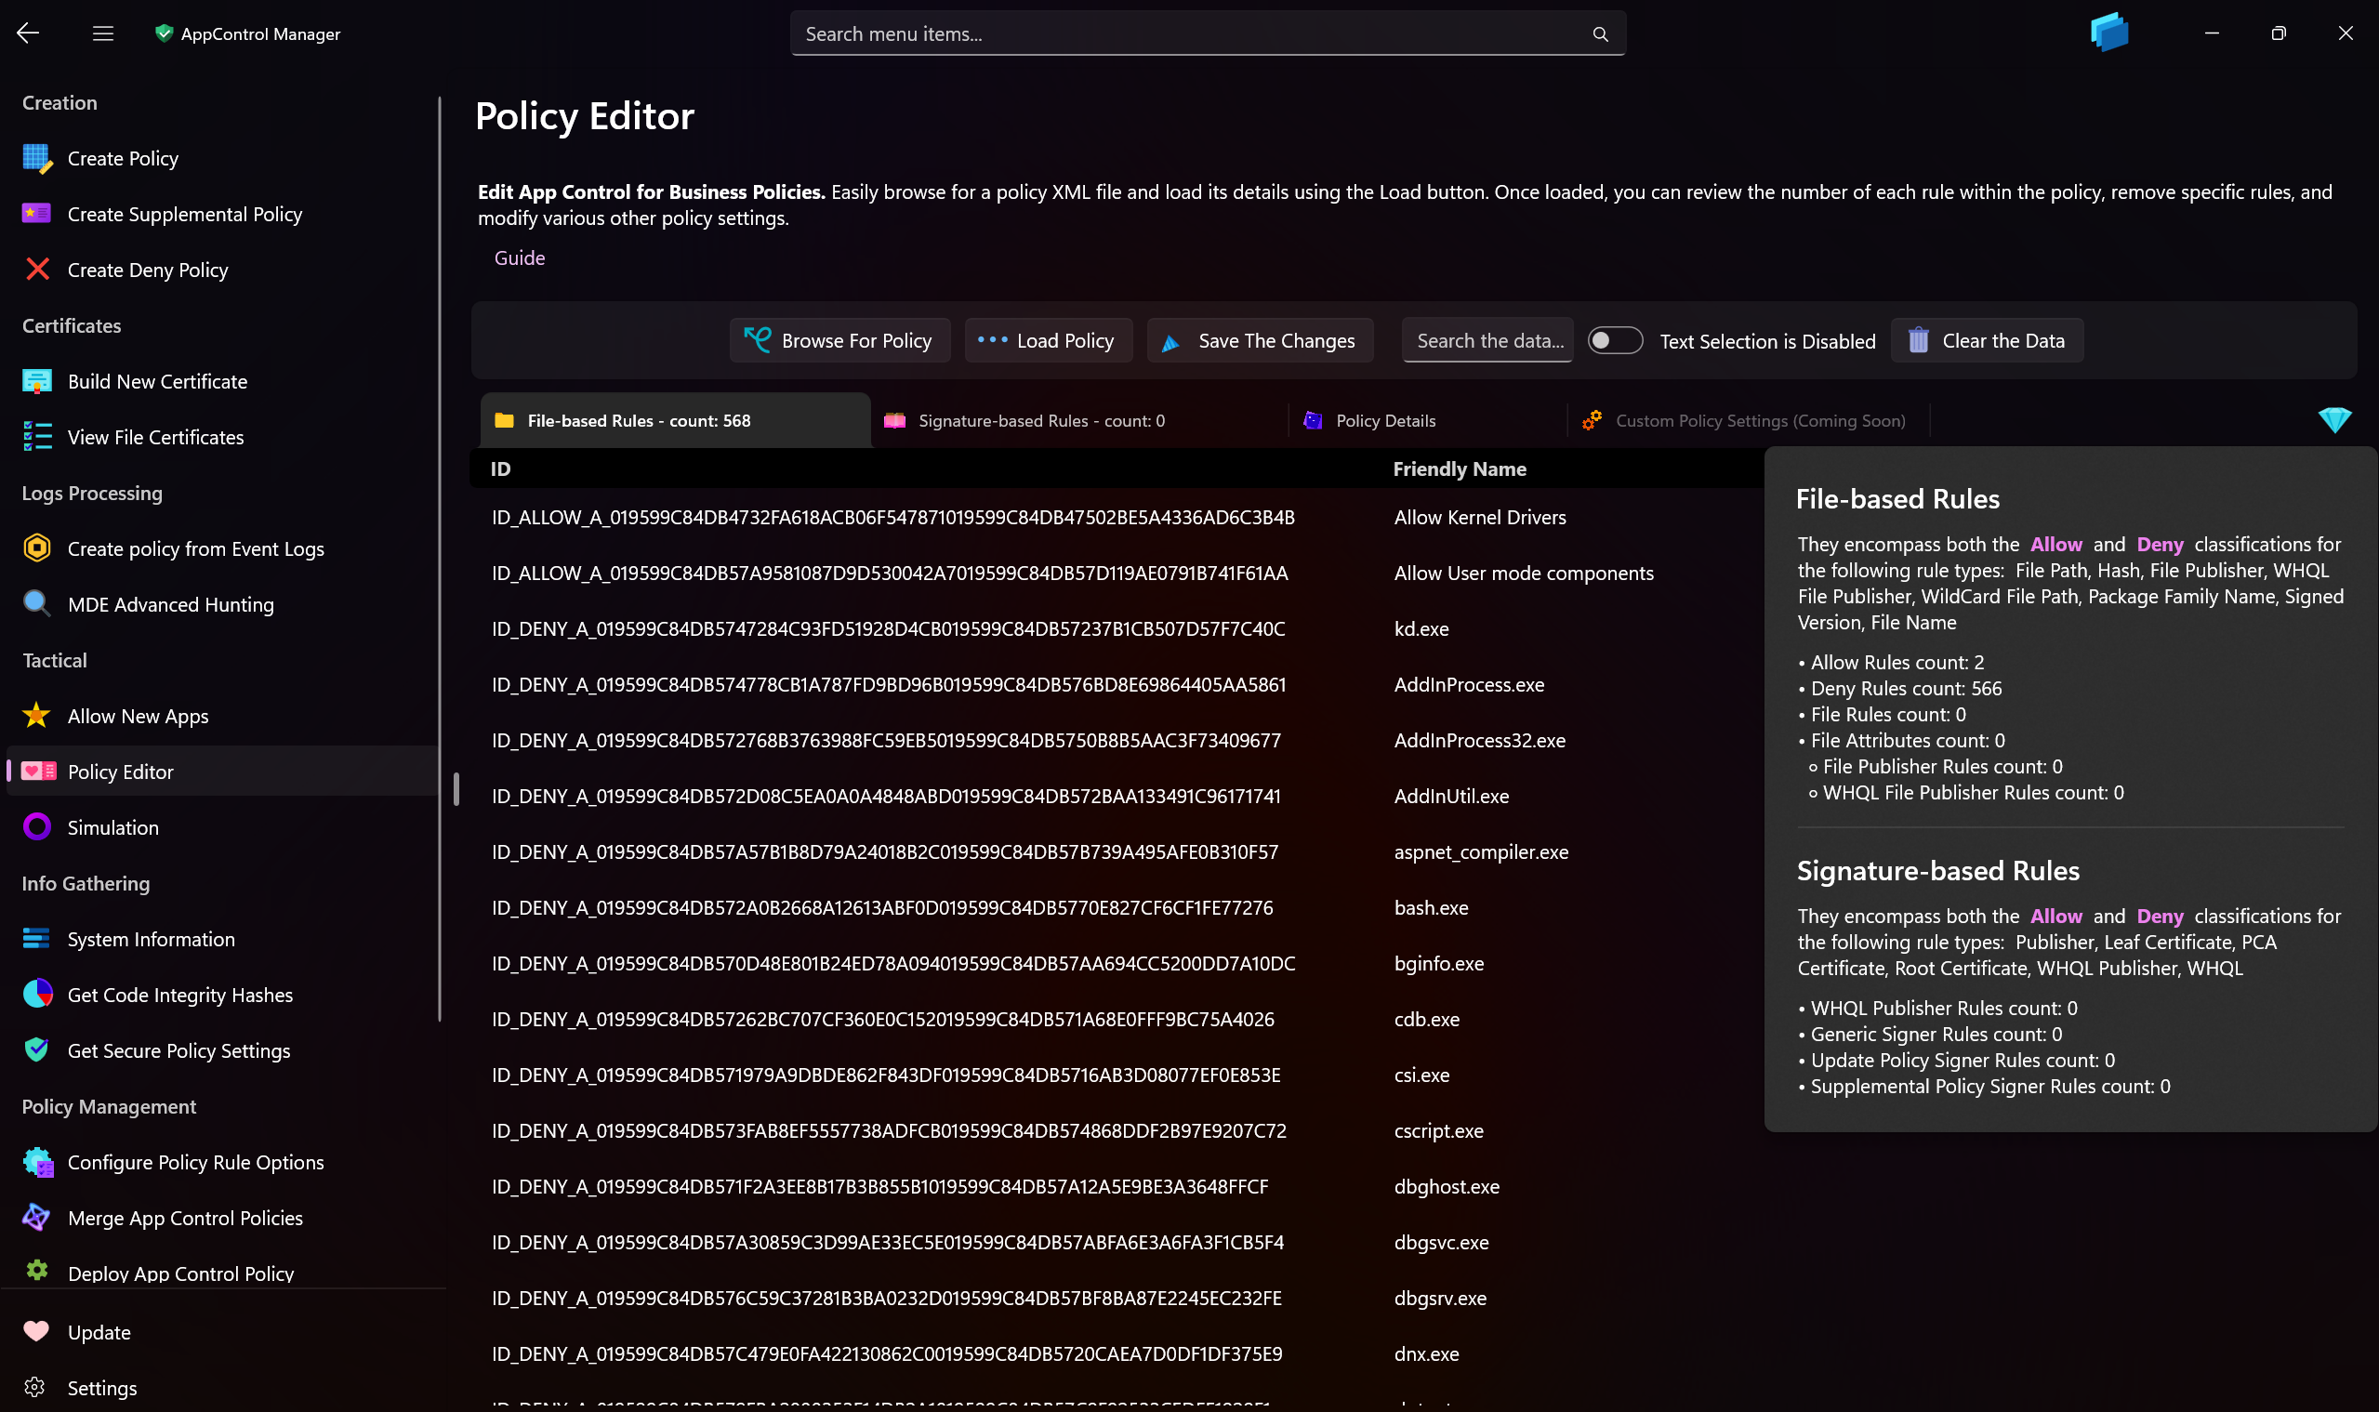Click the Browse For Policy button

839,340
